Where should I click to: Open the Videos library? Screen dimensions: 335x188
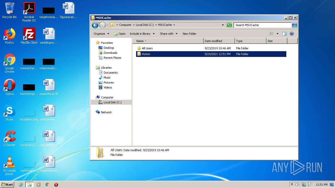[108, 87]
